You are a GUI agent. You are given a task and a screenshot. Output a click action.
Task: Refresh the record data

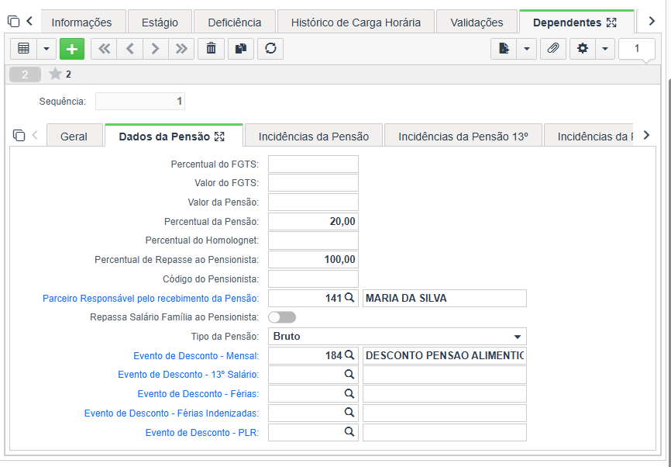[x=270, y=49]
